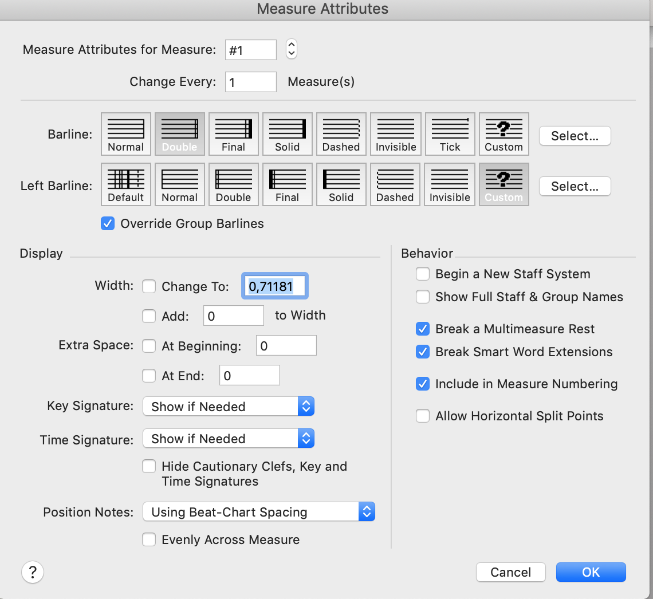Viewport: 653px width, 599px height.
Task: Click the Cancel button
Action: (x=510, y=572)
